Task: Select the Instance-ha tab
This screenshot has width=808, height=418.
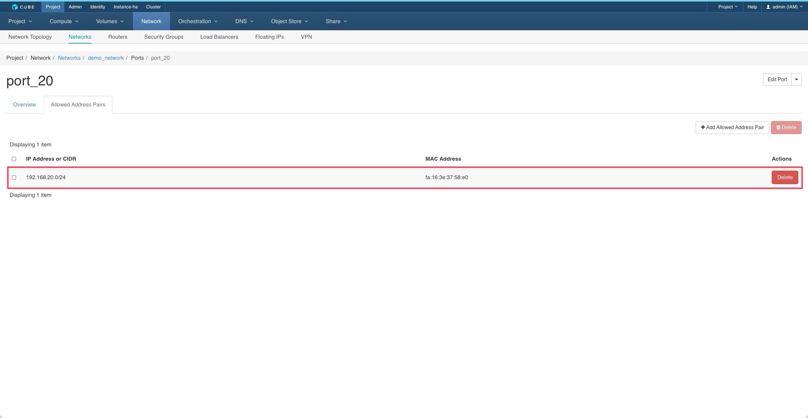Action: click(125, 7)
